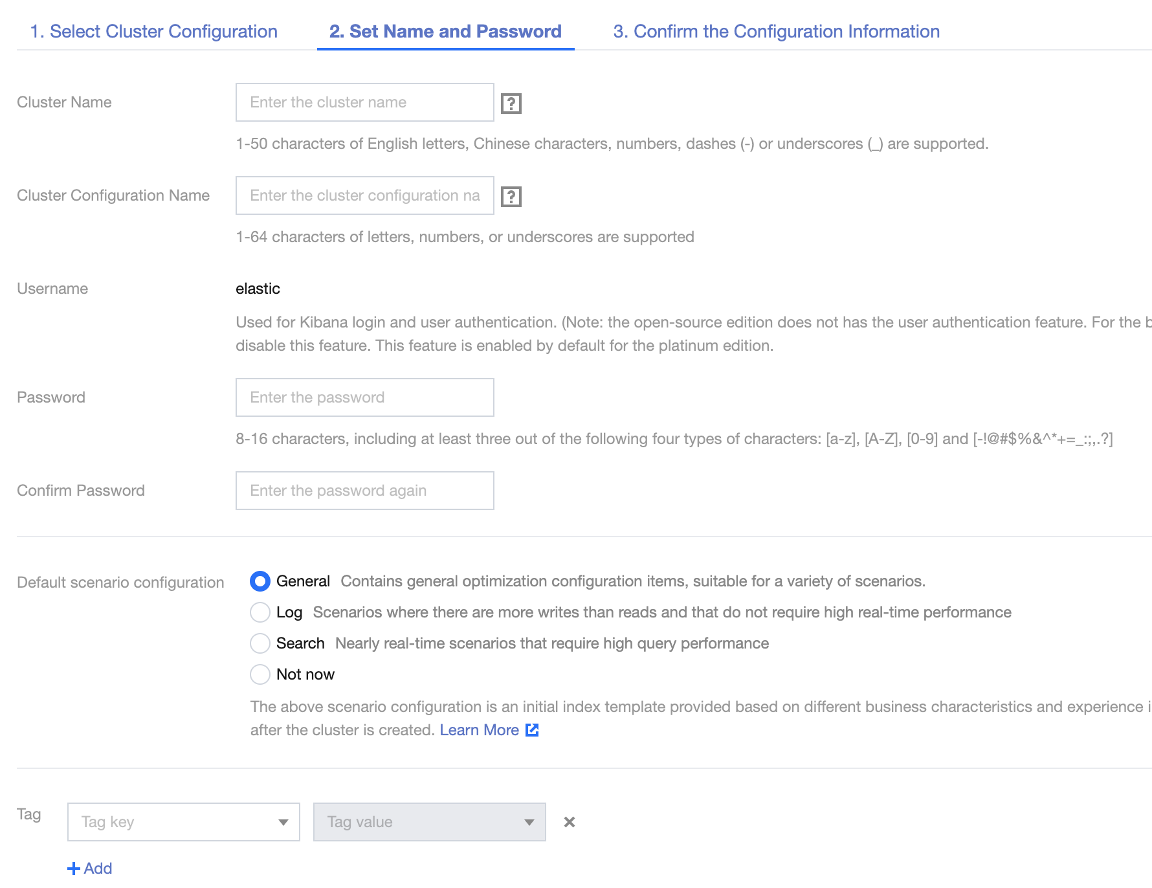Expand the Tag value dropdown
1152x888 pixels.
coord(429,822)
